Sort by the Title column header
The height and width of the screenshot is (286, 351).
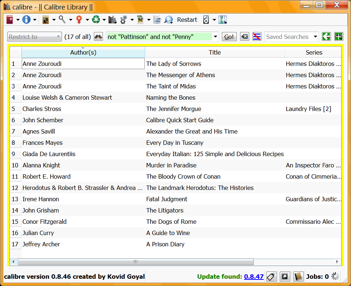pyautogui.click(x=215, y=52)
